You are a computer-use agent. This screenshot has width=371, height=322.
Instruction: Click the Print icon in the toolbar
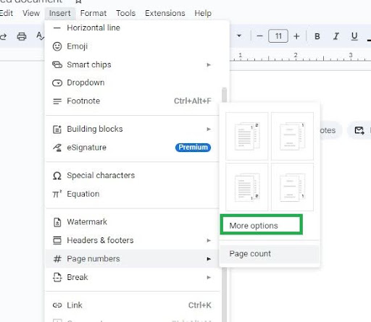coord(22,36)
